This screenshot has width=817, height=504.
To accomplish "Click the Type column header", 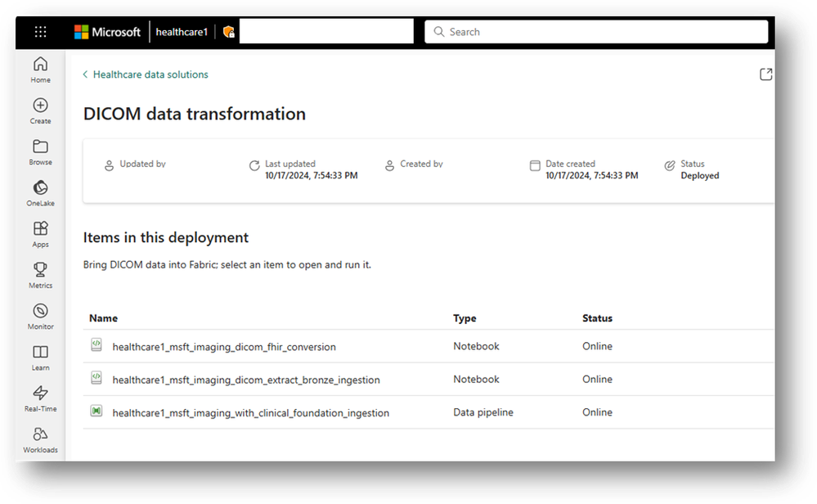I will pyautogui.click(x=465, y=318).
